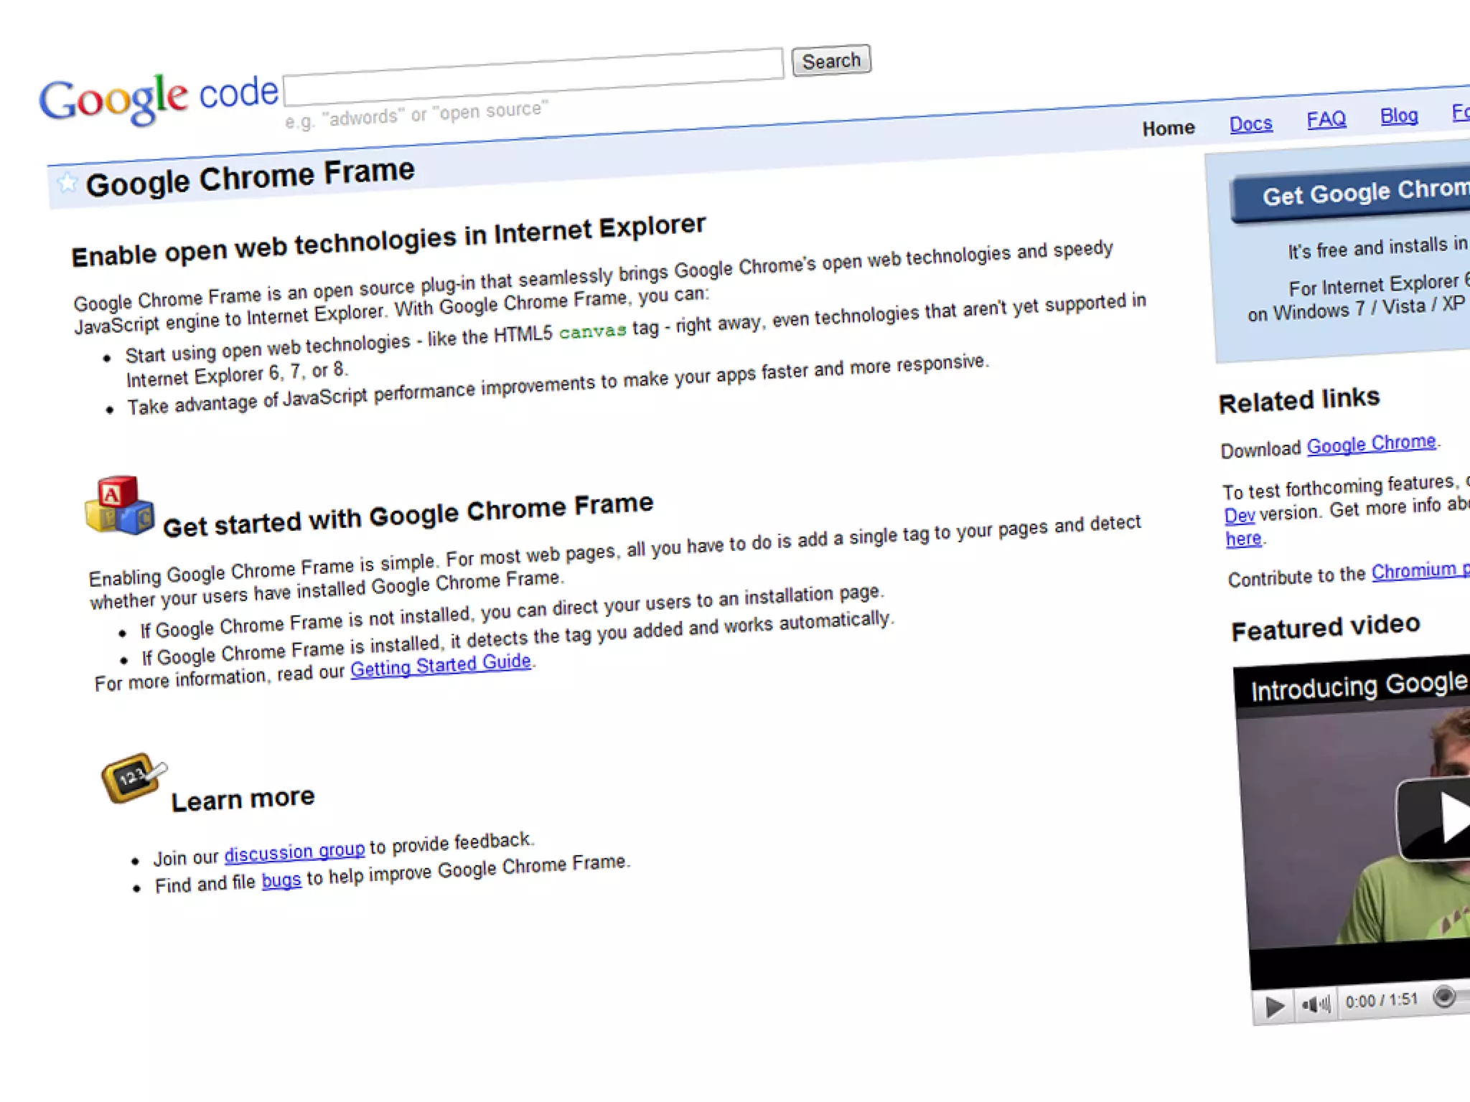
Task: Click the 'Learn more' heading
Action: (x=243, y=799)
